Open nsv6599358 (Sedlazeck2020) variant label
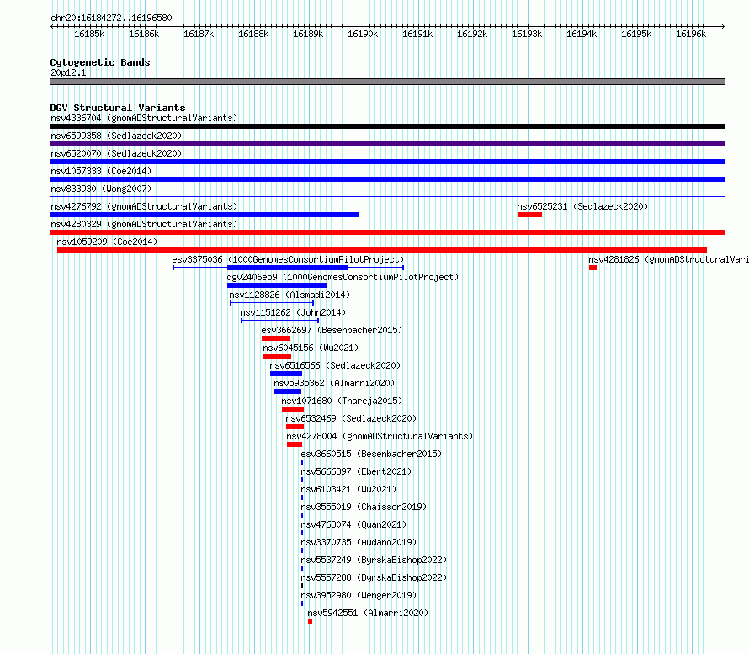Viewport: 749px width, 654px height. click(116, 136)
